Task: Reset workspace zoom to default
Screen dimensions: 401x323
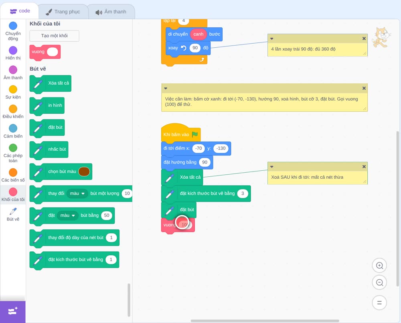Action: [x=379, y=303]
